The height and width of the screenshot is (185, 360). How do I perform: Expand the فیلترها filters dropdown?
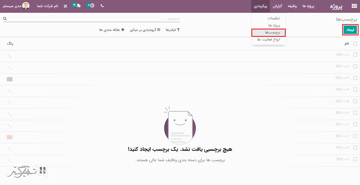[173, 30]
